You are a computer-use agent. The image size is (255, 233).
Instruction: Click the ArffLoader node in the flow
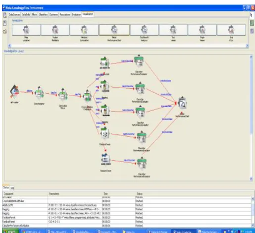click(14, 92)
